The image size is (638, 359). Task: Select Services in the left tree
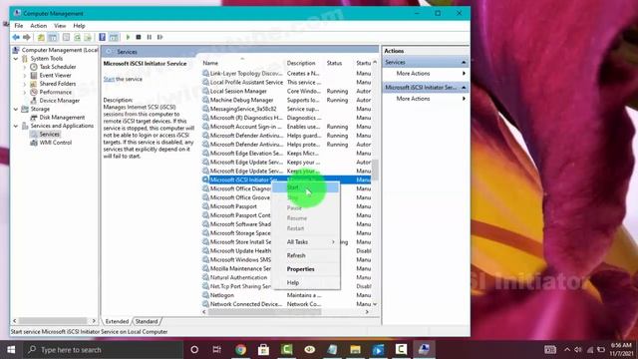(x=50, y=135)
